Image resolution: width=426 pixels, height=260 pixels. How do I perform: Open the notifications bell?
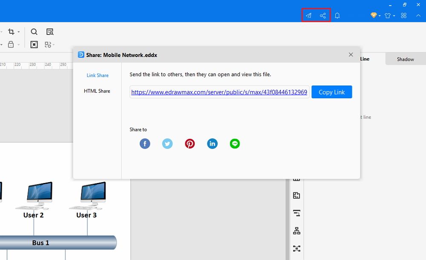pyautogui.click(x=337, y=15)
